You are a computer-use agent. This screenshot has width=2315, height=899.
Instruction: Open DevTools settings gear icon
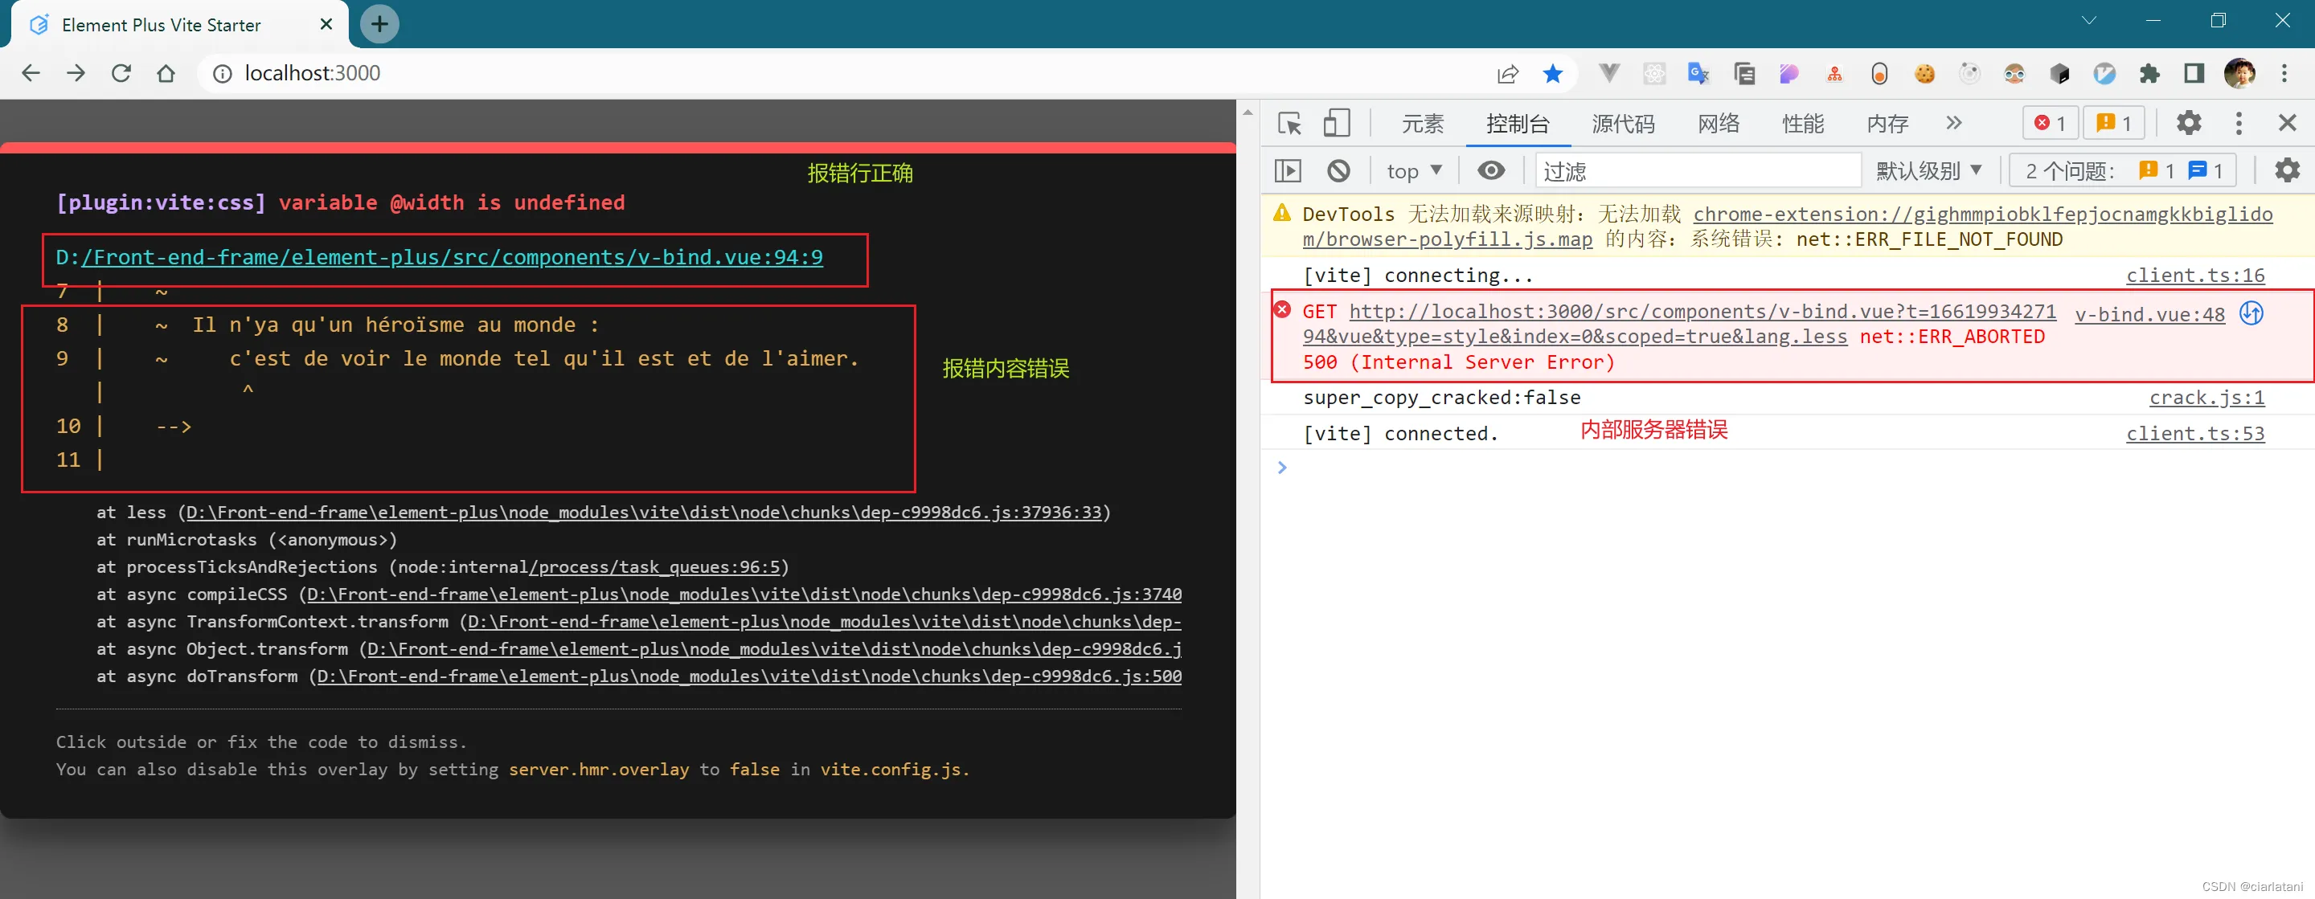click(2188, 123)
